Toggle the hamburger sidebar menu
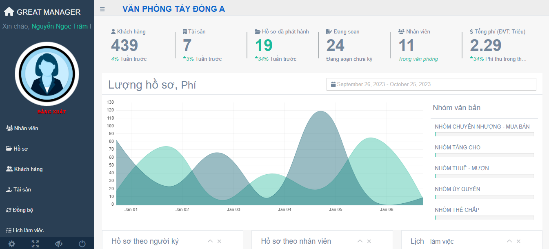 102,9
